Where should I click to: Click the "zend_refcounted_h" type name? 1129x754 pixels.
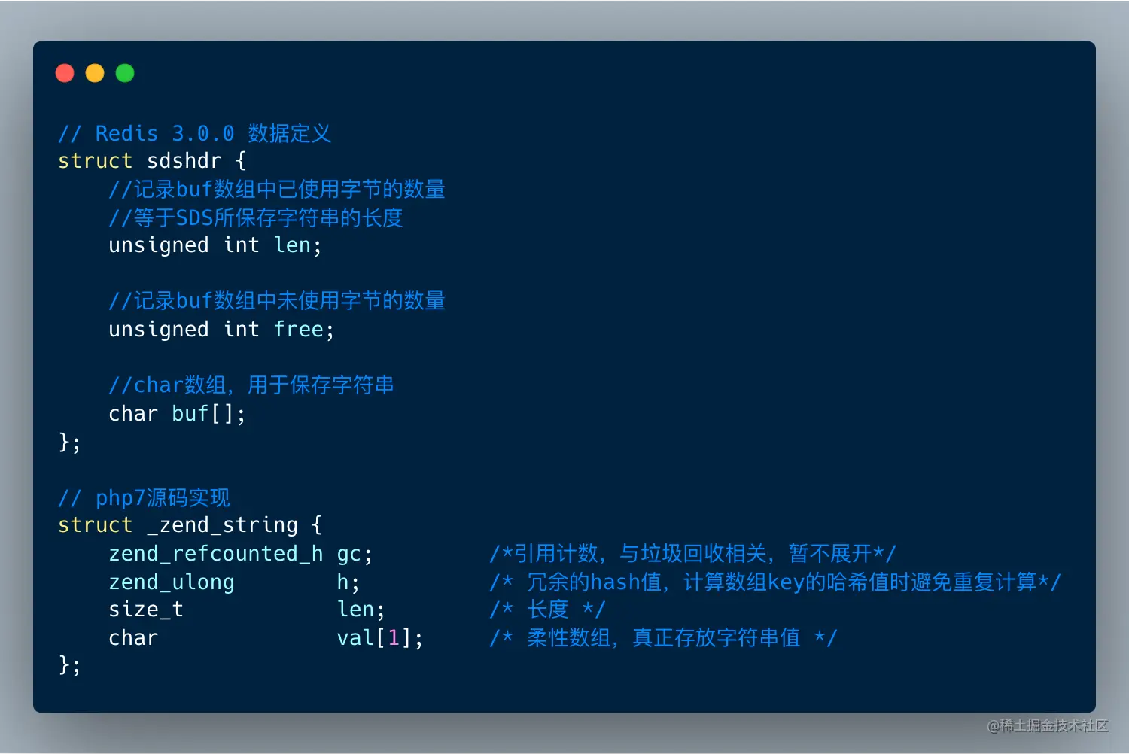(x=216, y=554)
